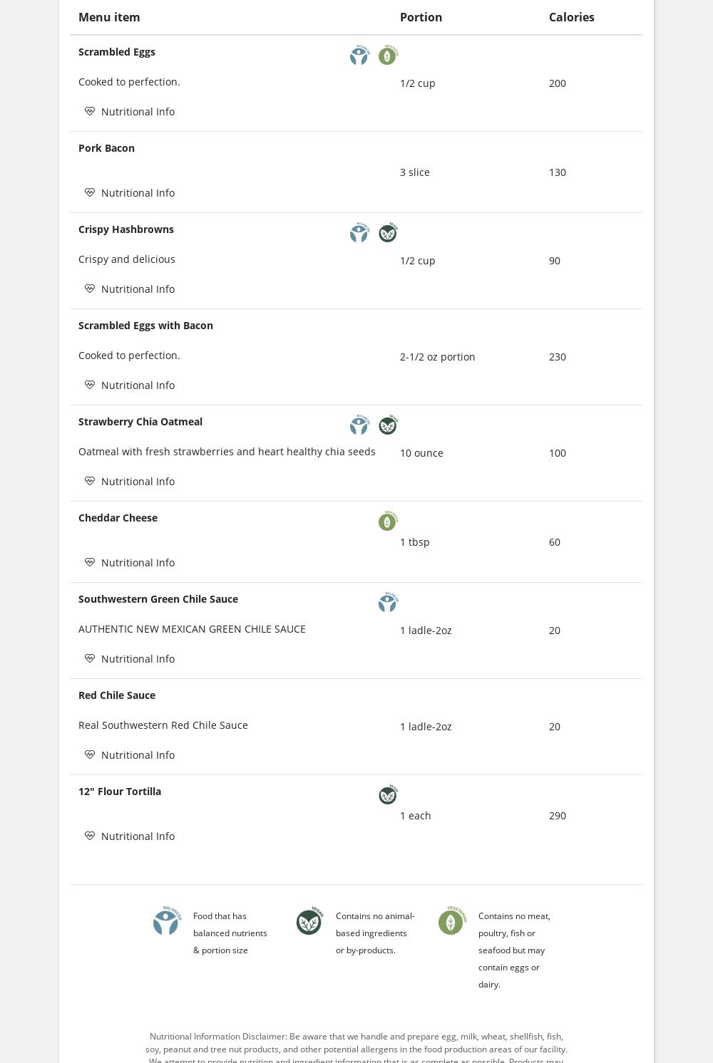Click Balanced icon on Strawberry Chia Oatmeal
The image size is (713, 1063).
[359, 425]
